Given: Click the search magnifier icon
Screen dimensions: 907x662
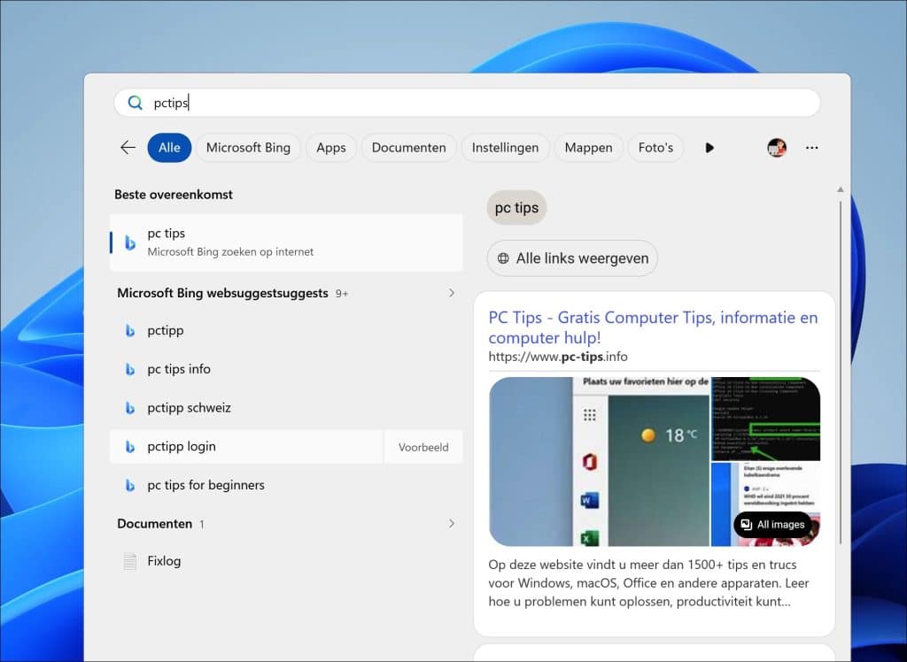Looking at the screenshot, I should pyautogui.click(x=135, y=103).
